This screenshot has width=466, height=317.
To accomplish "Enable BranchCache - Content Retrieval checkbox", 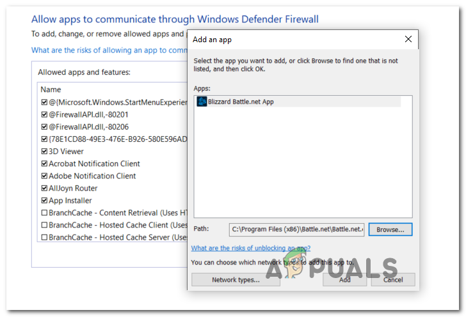I will click(x=44, y=213).
